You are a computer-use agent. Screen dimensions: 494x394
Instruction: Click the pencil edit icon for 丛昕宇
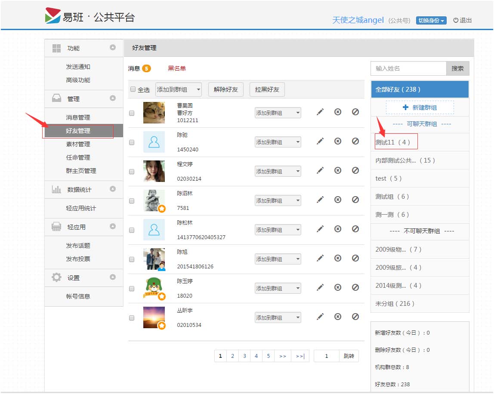(320, 317)
